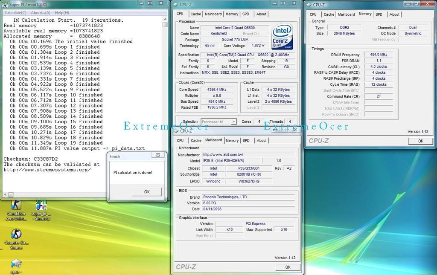This screenshot has width=437, height=275.
Task: Open the super_pi Shortcut desktop icon
Action: pos(41,206)
